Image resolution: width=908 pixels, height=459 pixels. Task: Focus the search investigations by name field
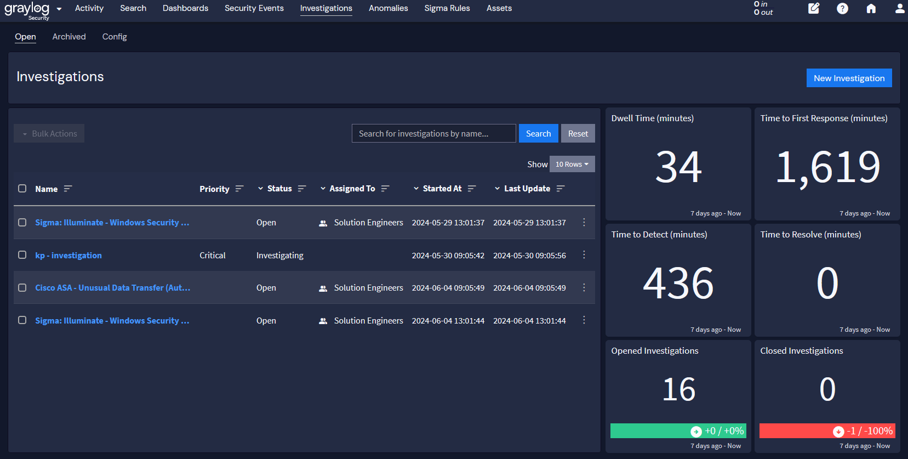coord(433,133)
